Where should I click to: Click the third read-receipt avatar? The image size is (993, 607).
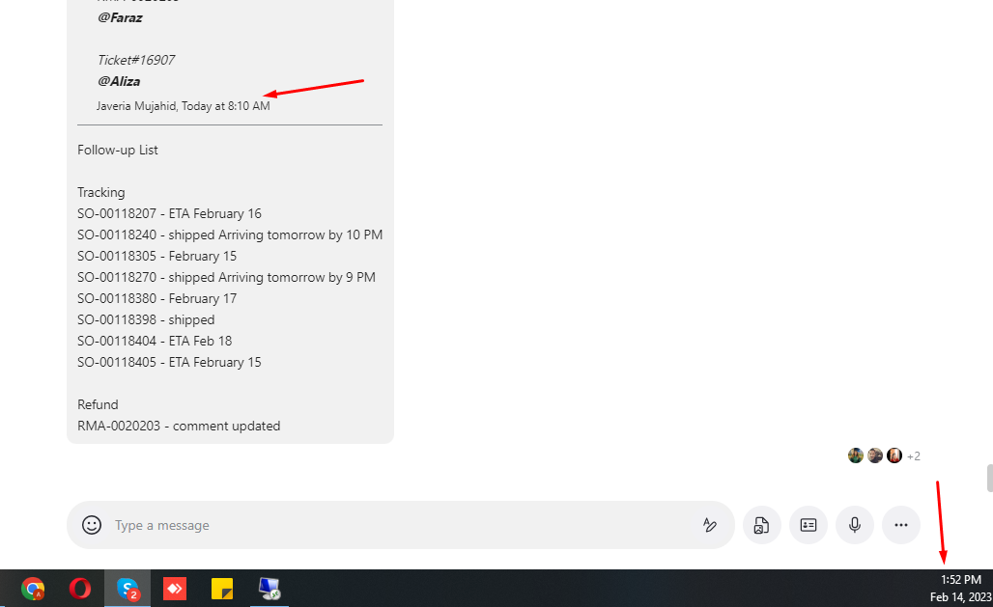click(x=894, y=455)
